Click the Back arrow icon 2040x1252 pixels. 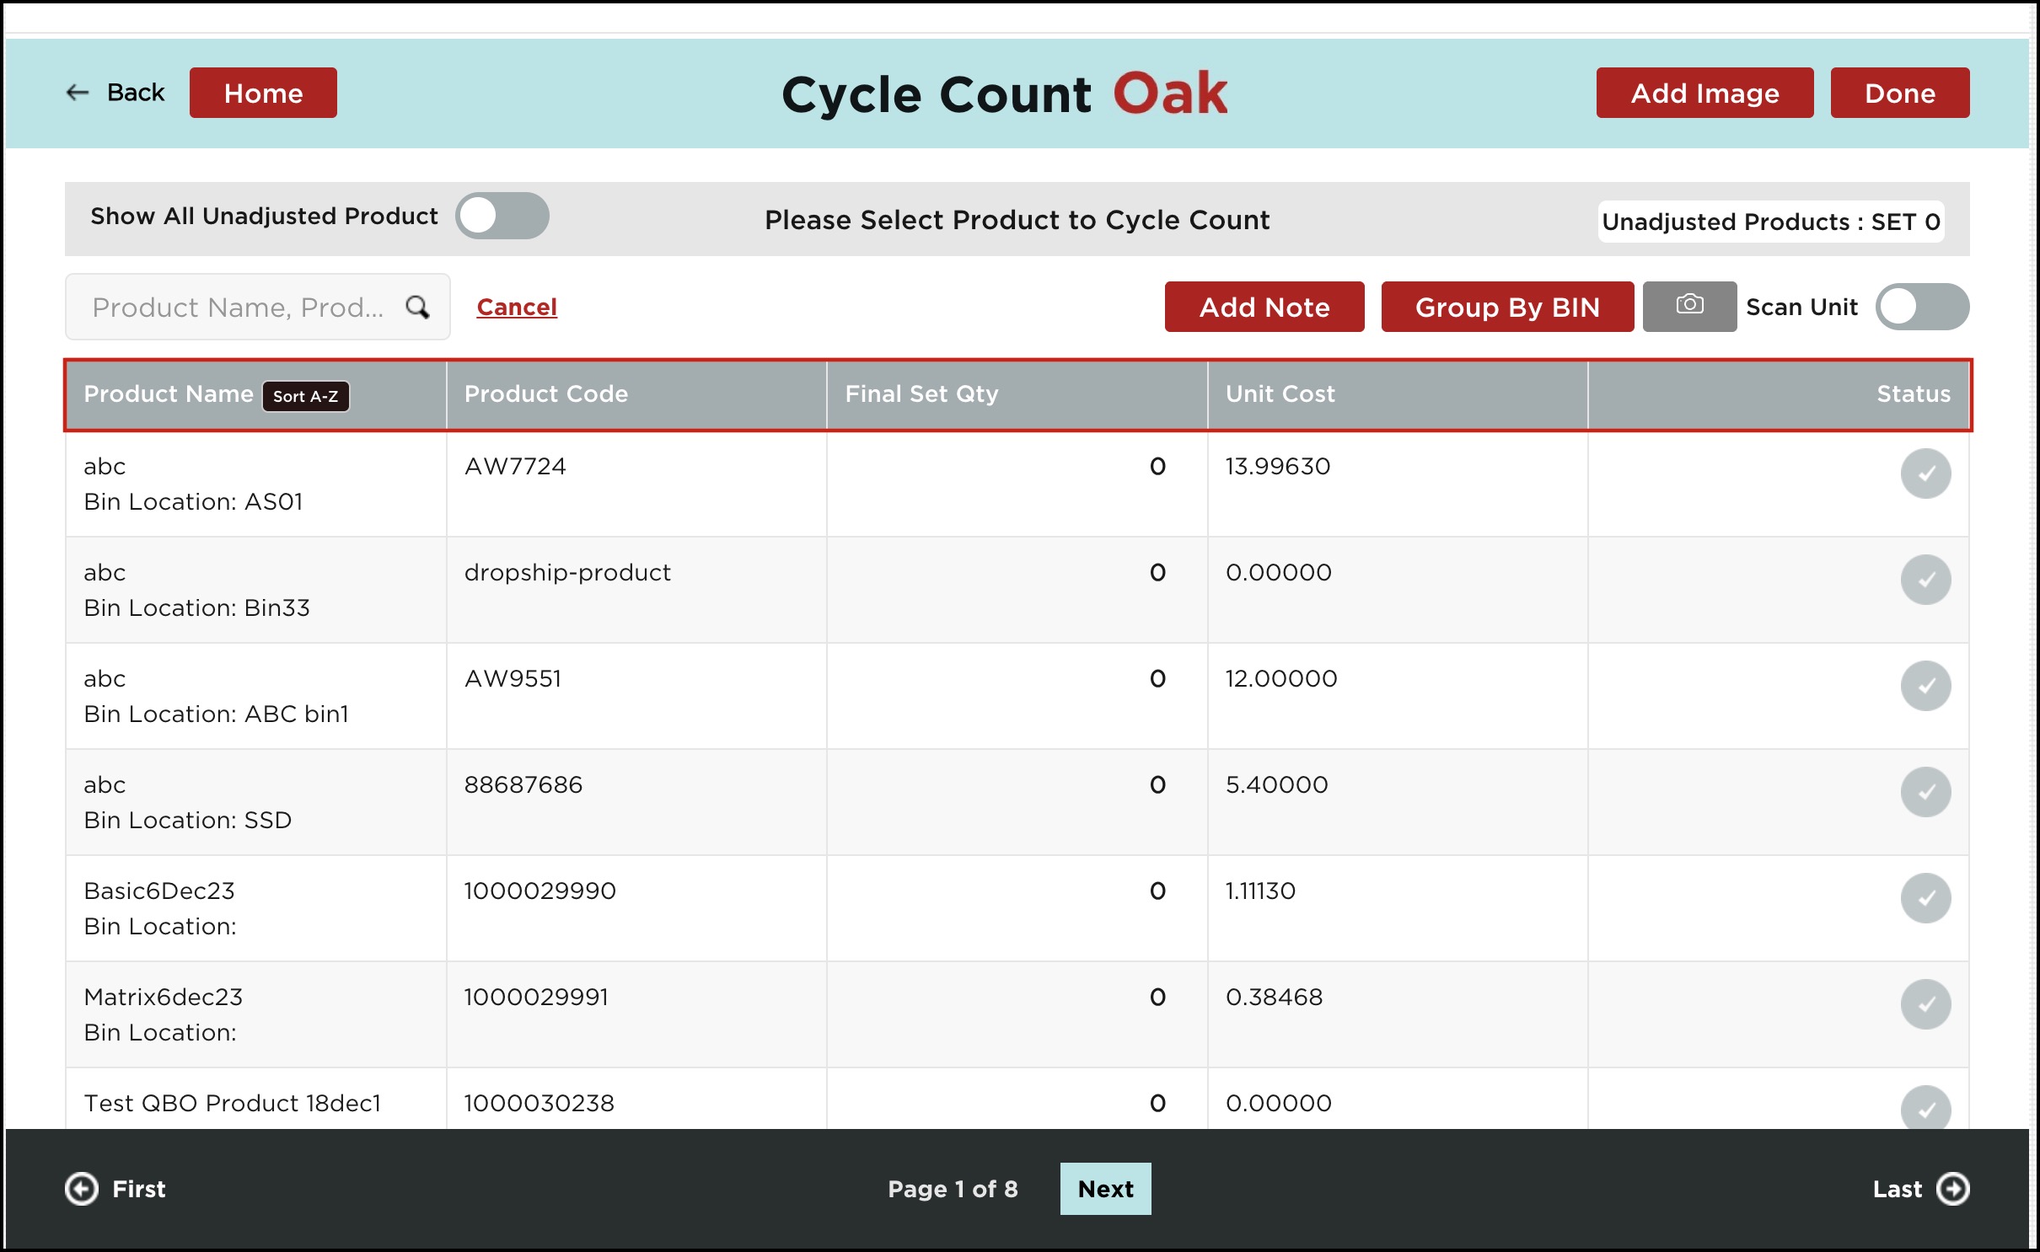(x=78, y=93)
